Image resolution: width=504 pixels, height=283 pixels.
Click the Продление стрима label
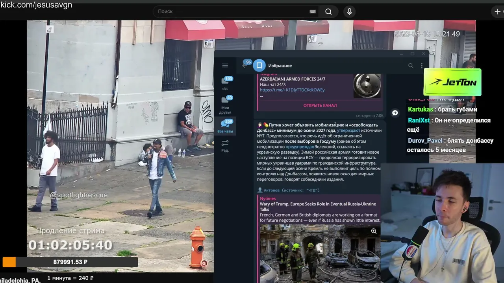[70, 231]
